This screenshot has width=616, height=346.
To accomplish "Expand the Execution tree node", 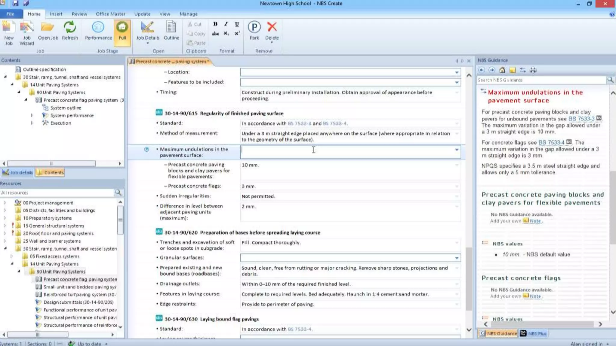I will pos(32,123).
